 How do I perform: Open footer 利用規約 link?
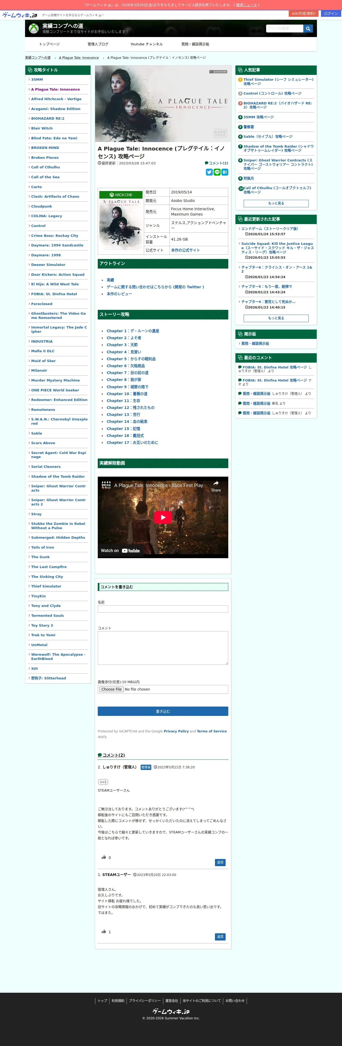point(118,1000)
